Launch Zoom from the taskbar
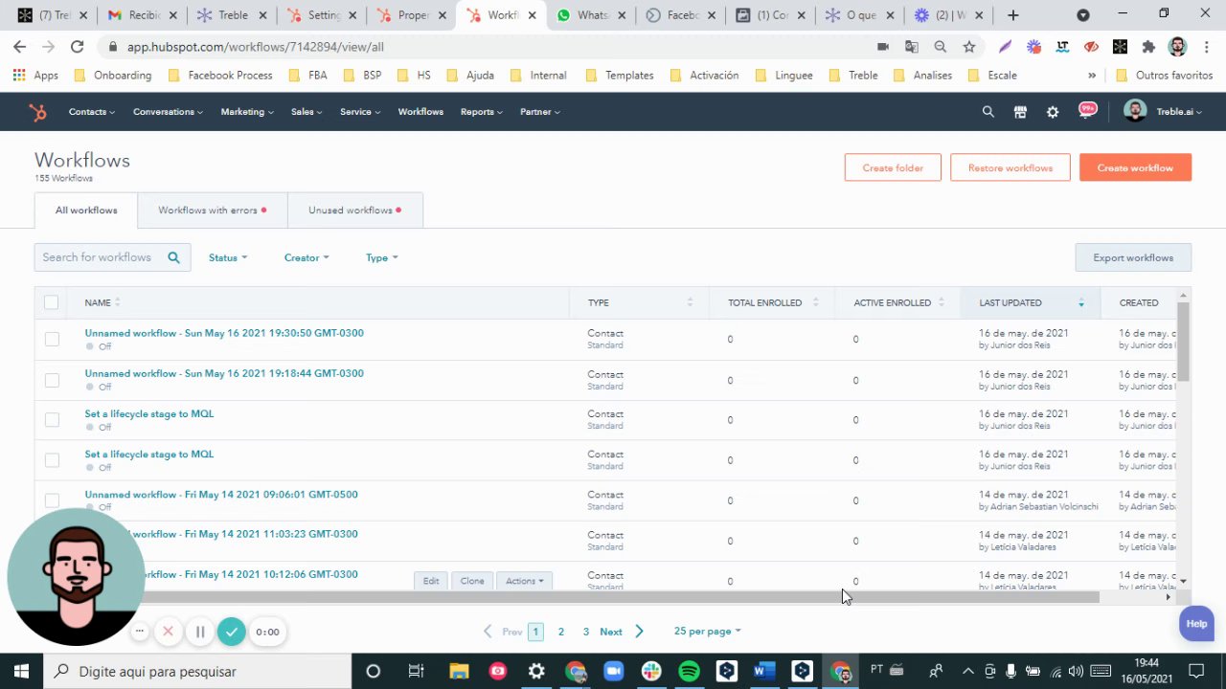Viewport: 1226px width, 689px height. click(613, 671)
